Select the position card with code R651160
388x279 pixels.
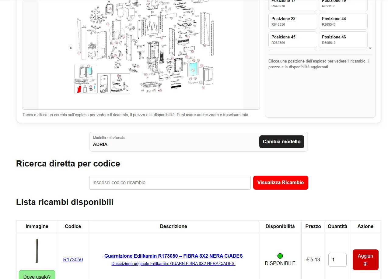[343, 5]
